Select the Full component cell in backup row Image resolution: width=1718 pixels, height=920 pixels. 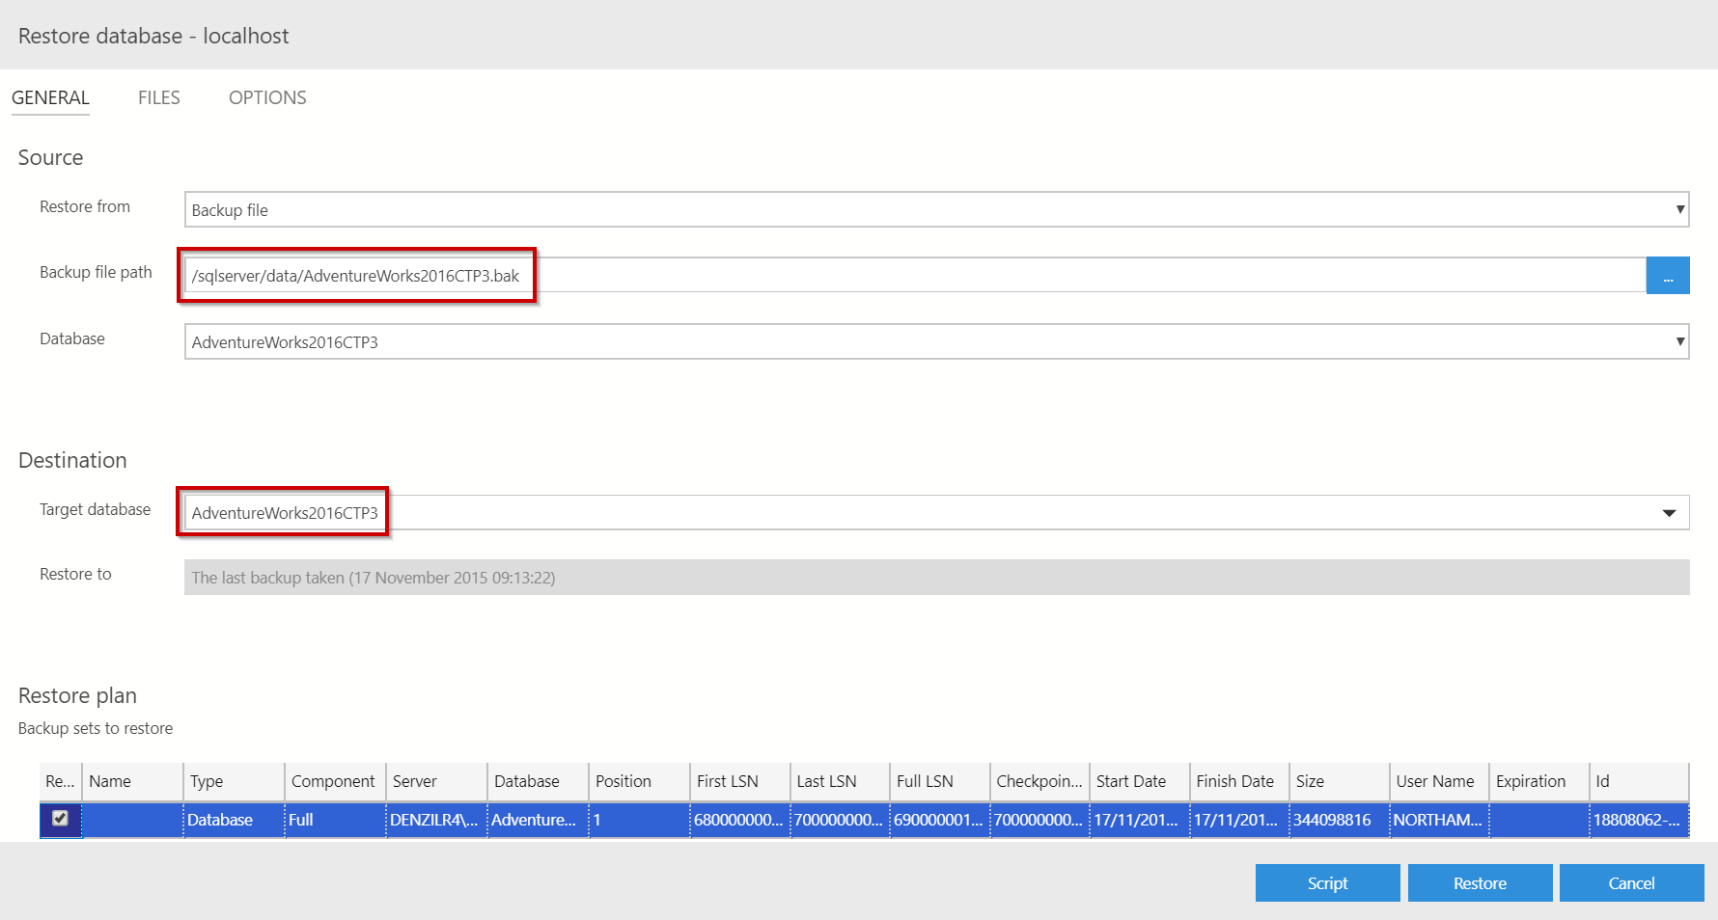pyautogui.click(x=334, y=820)
